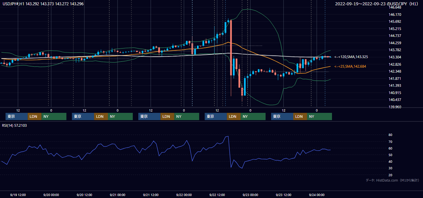Click price axis value 139.960
The height and width of the screenshot is (198, 423).
pos(395,107)
